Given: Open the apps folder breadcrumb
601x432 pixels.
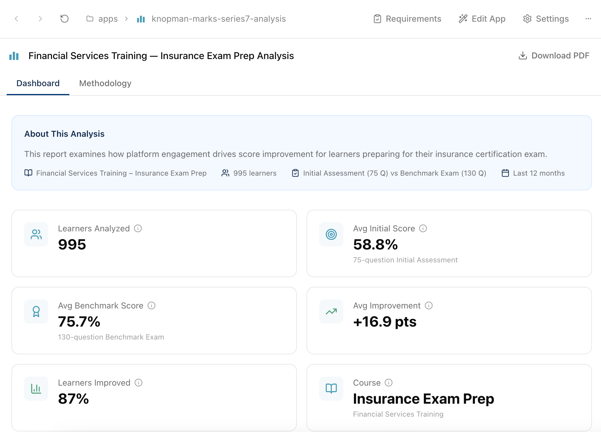Looking at the screenshot, I should 102,19.
